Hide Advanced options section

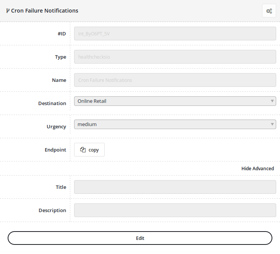[x=257, y=168]
